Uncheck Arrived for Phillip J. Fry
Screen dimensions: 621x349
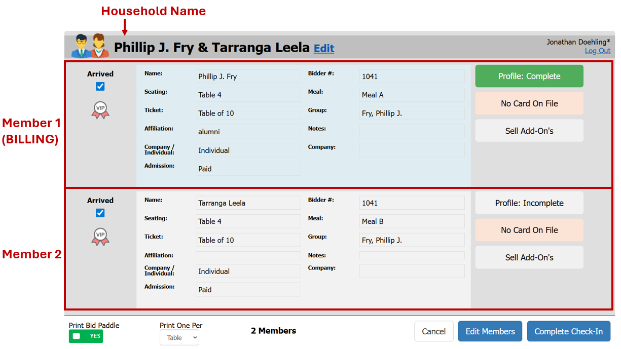(100, 87)
